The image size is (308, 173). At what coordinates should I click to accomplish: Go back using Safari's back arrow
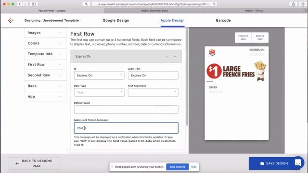tap(20, 4)
